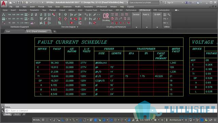This screenshot has height=123, width=218.
Task: Toggle MODEL space button in status bar
Action: point(36,120)
